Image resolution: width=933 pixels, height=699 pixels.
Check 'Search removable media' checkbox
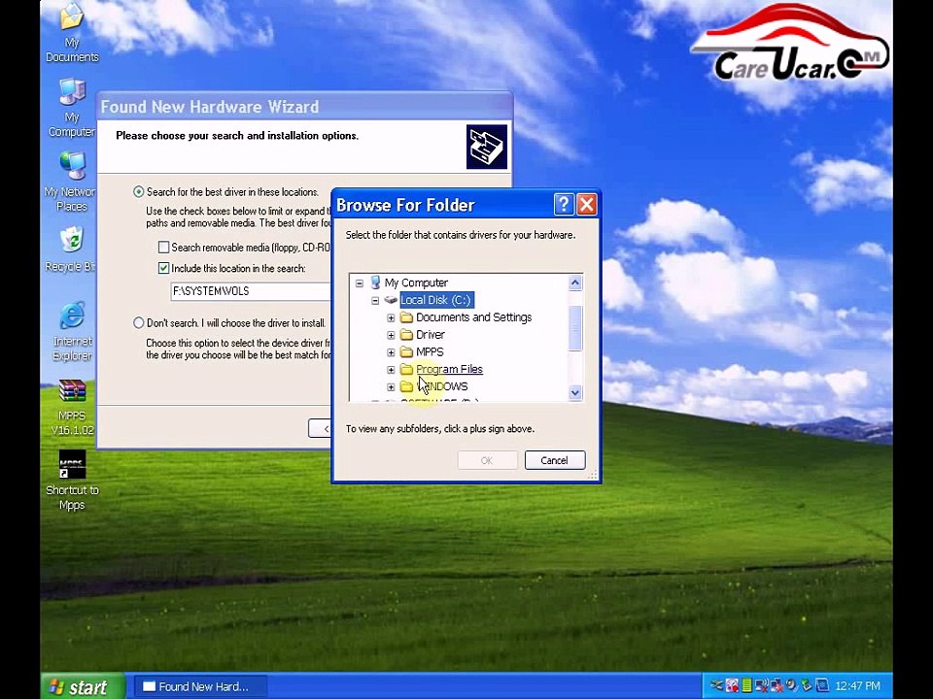[163, 247]
